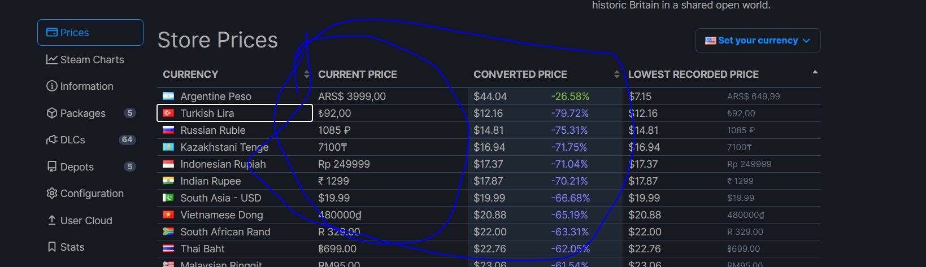Click the Kazakhstan flag icon
This screenshot has width=926, height=267.
[x=168, y=147]
